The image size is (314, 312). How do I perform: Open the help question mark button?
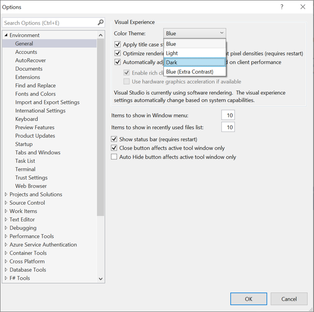282,7
